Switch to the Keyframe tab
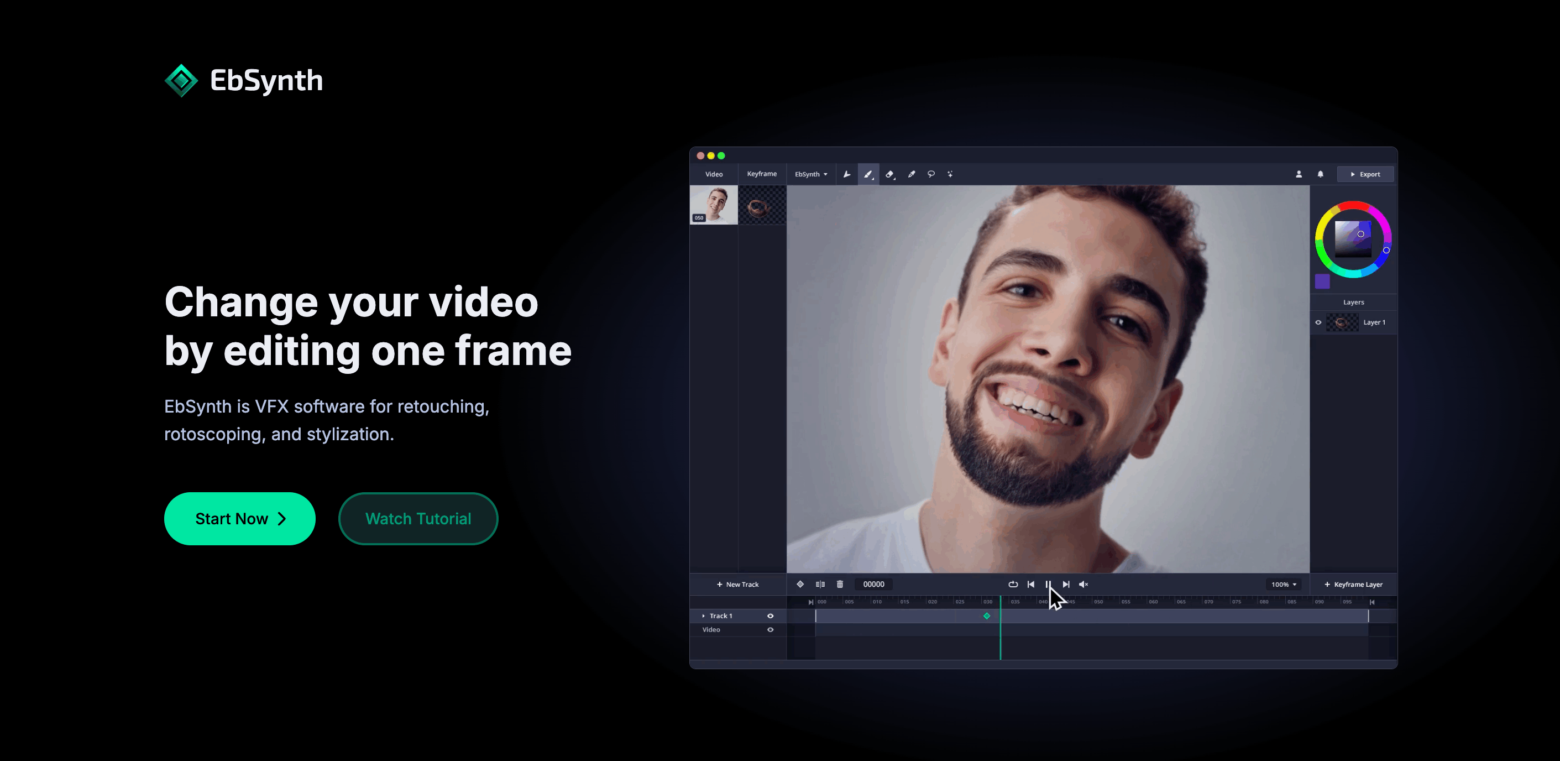This screenshot has height=761, width=1560. [x=762, y=174]
